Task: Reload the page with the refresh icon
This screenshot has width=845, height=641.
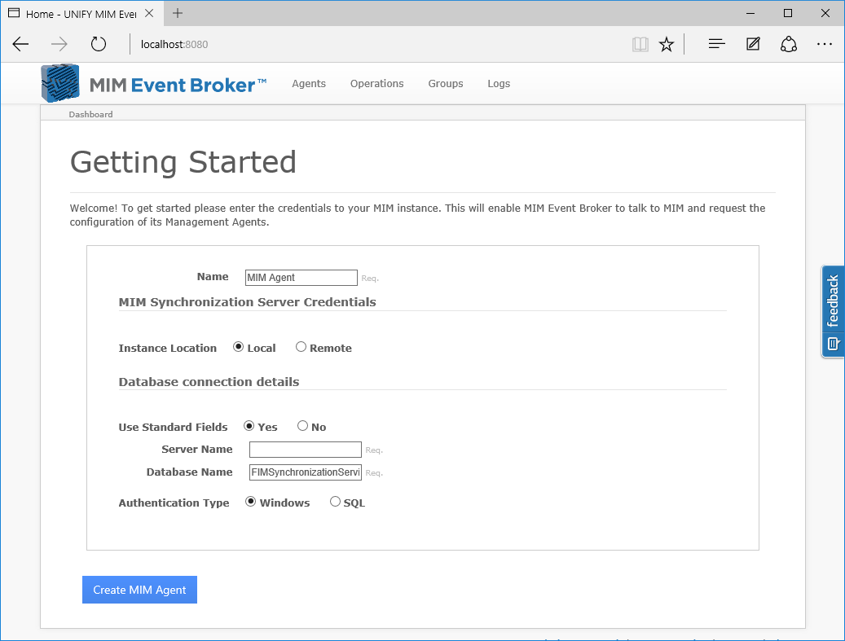Action: (98, 44)
